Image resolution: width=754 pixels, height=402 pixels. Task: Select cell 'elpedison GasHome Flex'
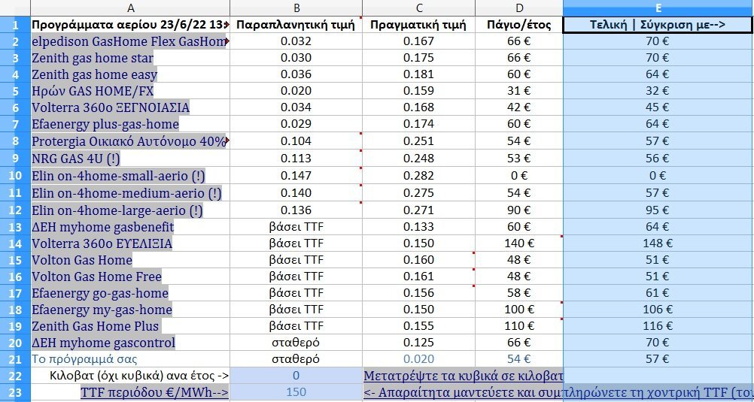click(x=130, y=42)
